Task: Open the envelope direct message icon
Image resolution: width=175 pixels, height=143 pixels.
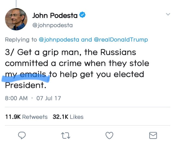Action: tap(153, 135)
